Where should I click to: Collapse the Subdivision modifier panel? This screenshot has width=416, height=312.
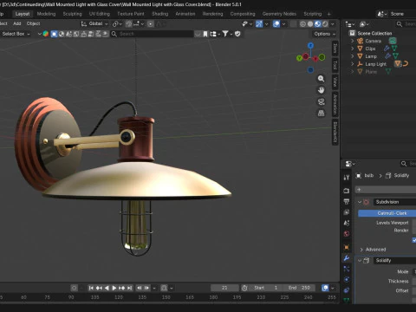coord(360,202)
